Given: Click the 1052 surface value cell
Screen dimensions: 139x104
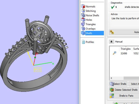Looking at the screenshot, I should [x=136, y=53].
